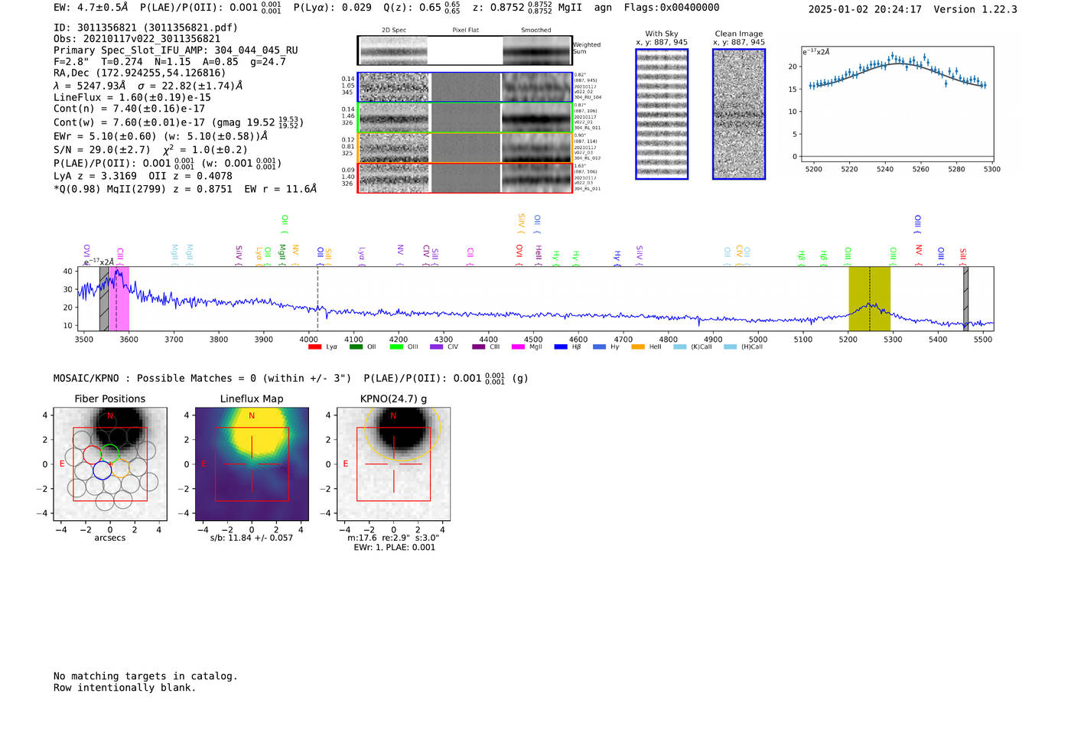Select the red-framed 2D spectrum row

tap(464, 177)
